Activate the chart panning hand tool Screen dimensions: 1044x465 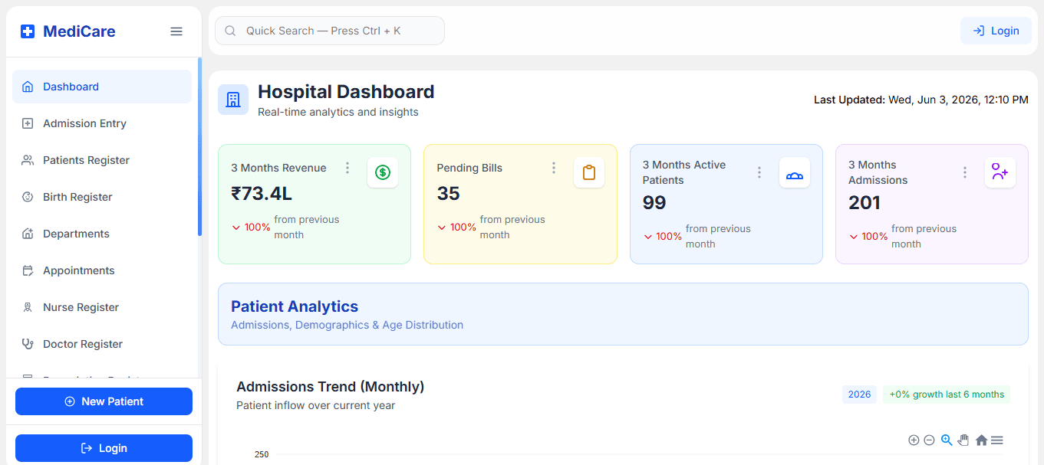pyautogui.click(x=963, y=440)
